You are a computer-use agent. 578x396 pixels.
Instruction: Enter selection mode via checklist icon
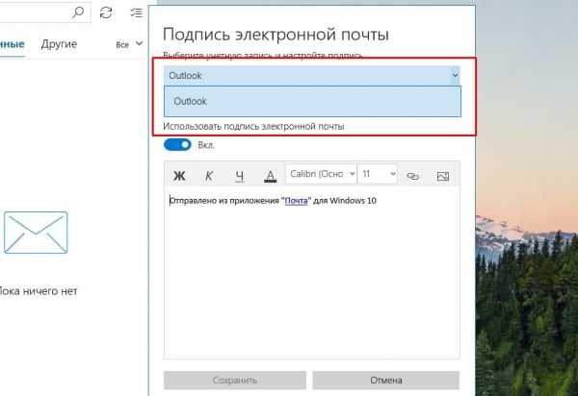point(136,12)
